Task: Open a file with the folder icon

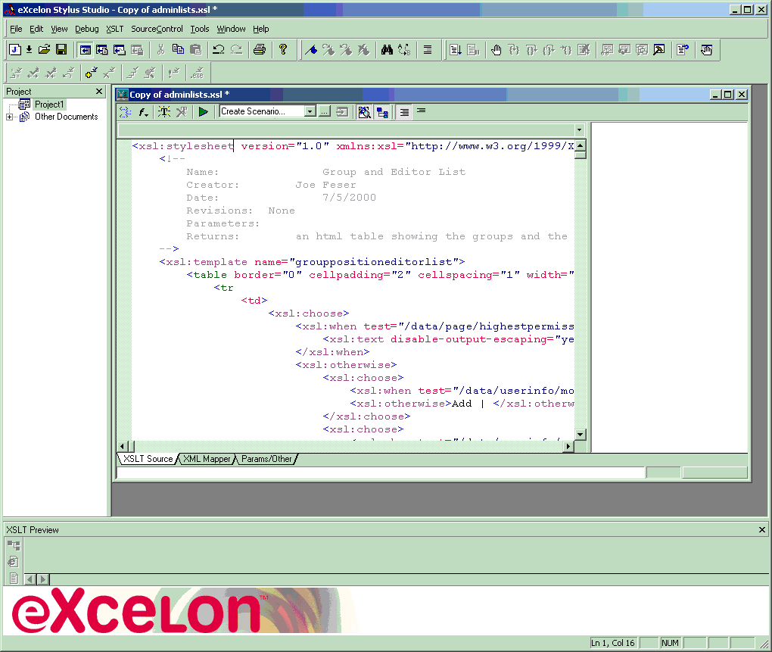Action: click(45, 50)
